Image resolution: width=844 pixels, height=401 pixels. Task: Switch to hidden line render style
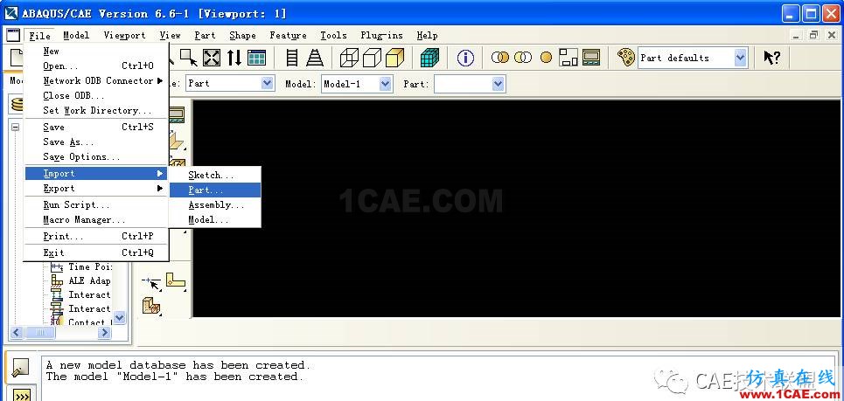tap(372, 58)
